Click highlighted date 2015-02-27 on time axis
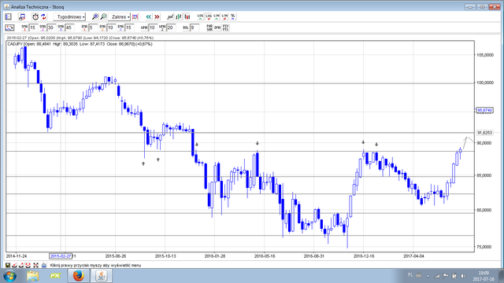 click(x=61, y=256)
